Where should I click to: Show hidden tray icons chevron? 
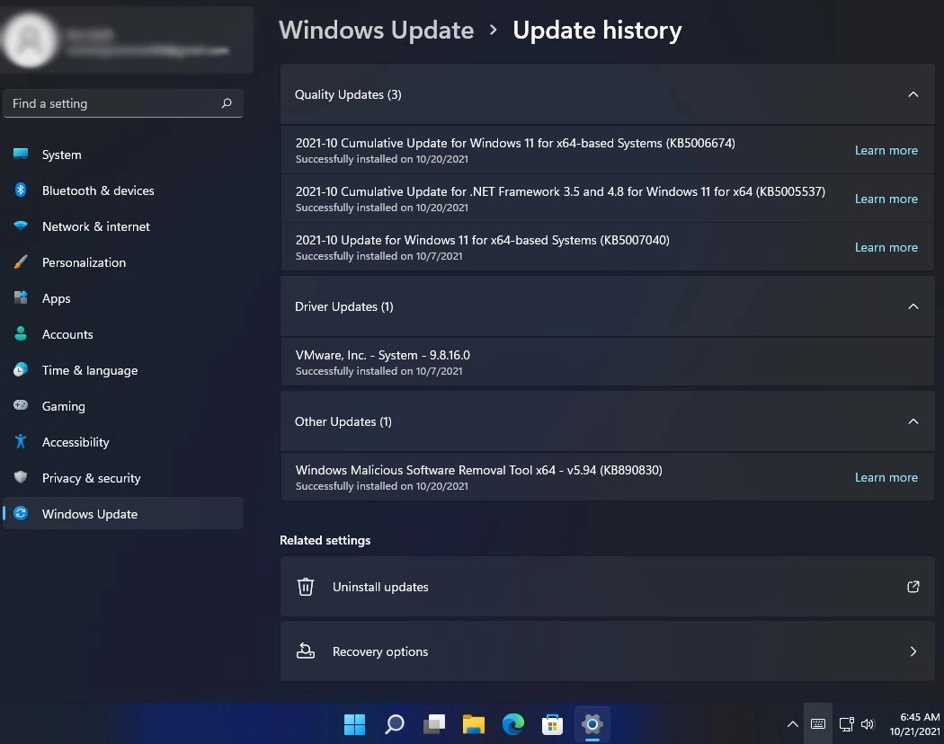(793, 724)
